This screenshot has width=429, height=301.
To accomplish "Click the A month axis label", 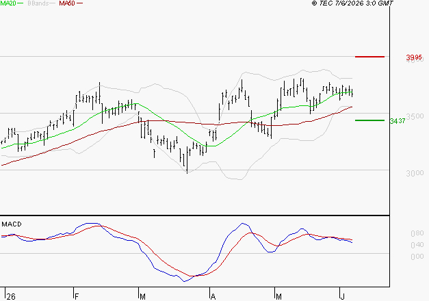I will coord(213,297).
